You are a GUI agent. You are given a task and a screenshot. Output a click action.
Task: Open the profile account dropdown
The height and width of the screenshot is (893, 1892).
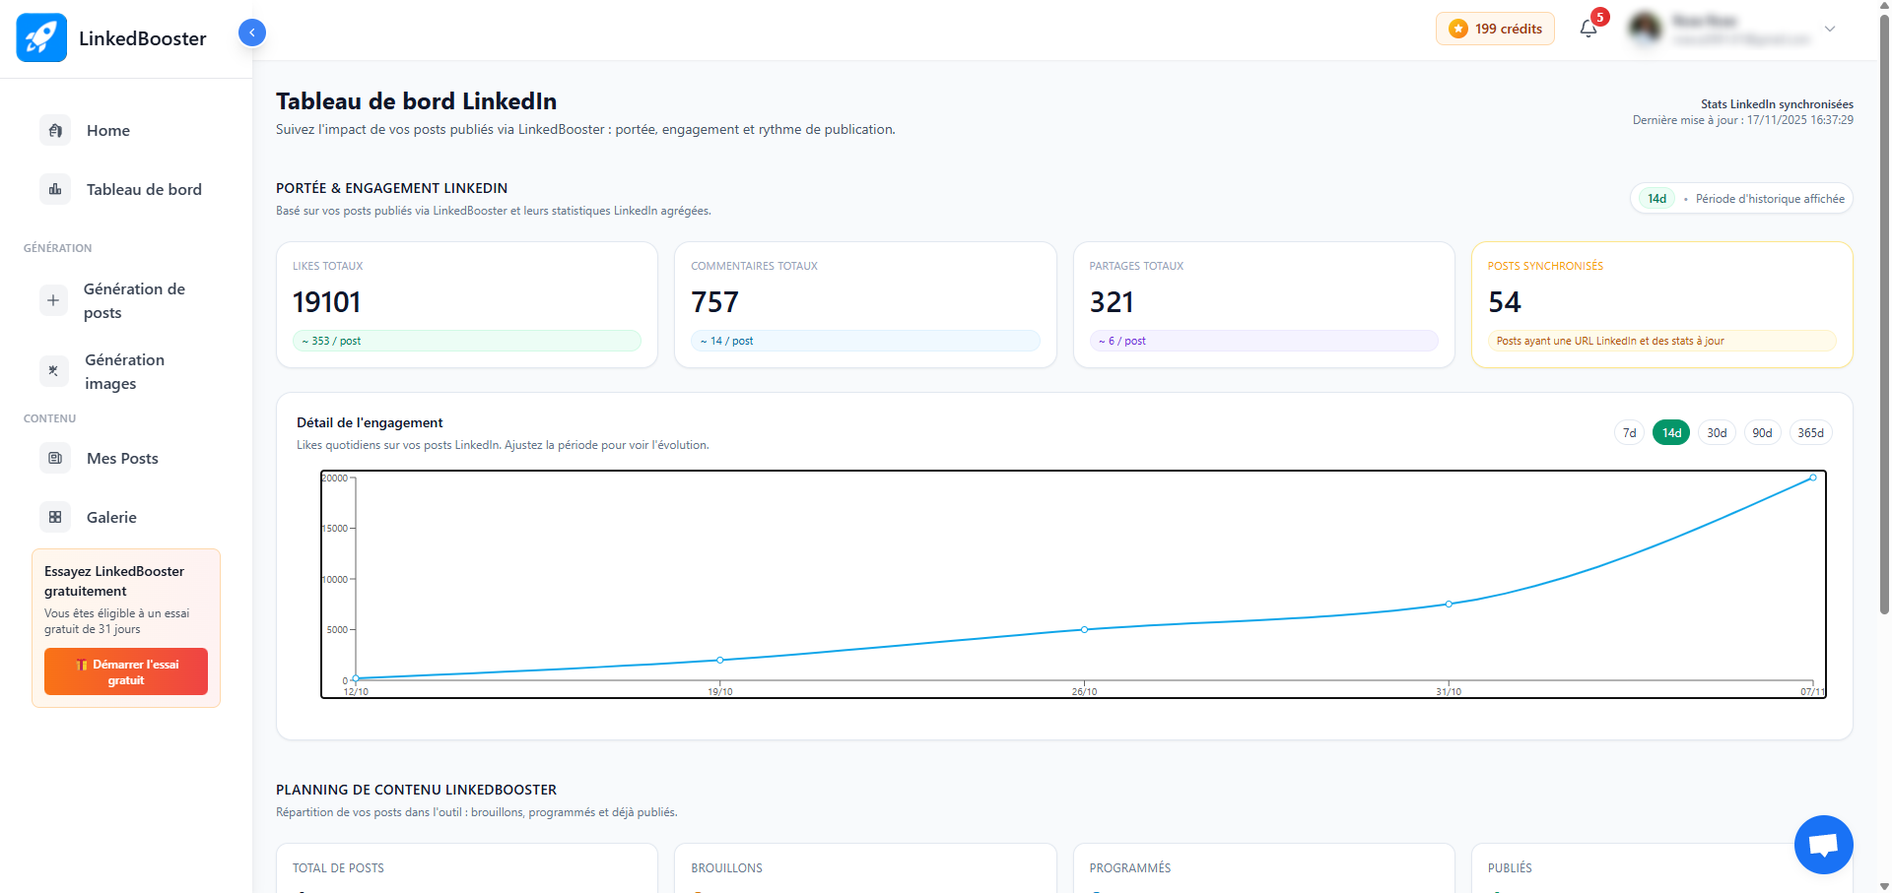[1830, 30]
